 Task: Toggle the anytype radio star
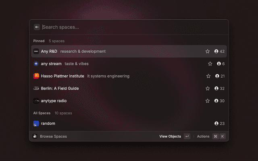pyautogui.click(x=208, y=101)
